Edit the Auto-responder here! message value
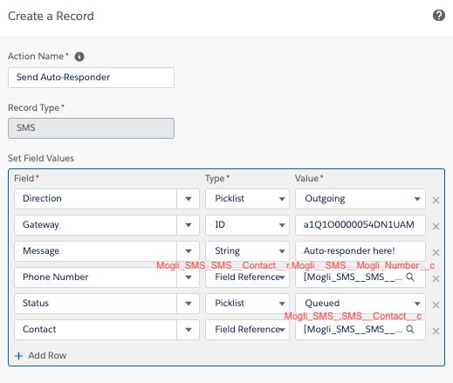 tap(360, 251)
